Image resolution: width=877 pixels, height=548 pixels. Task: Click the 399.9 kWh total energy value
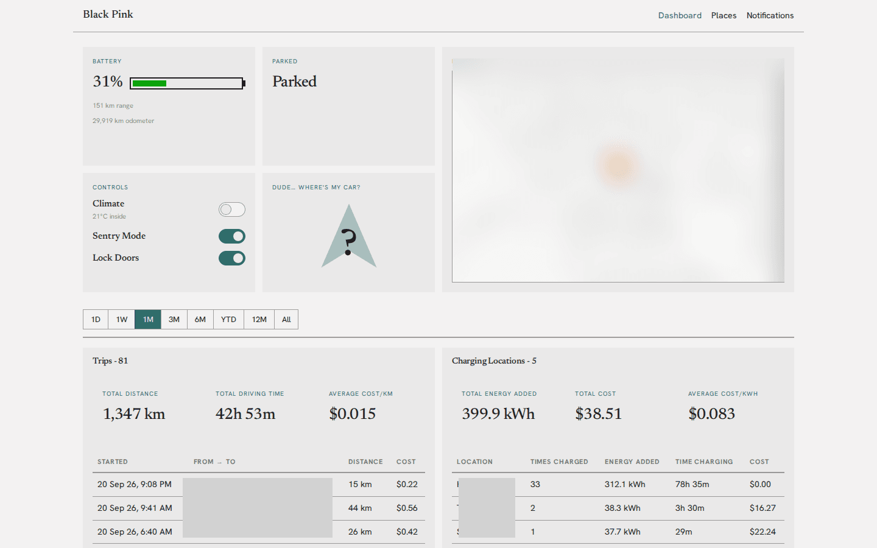point(498,414)
